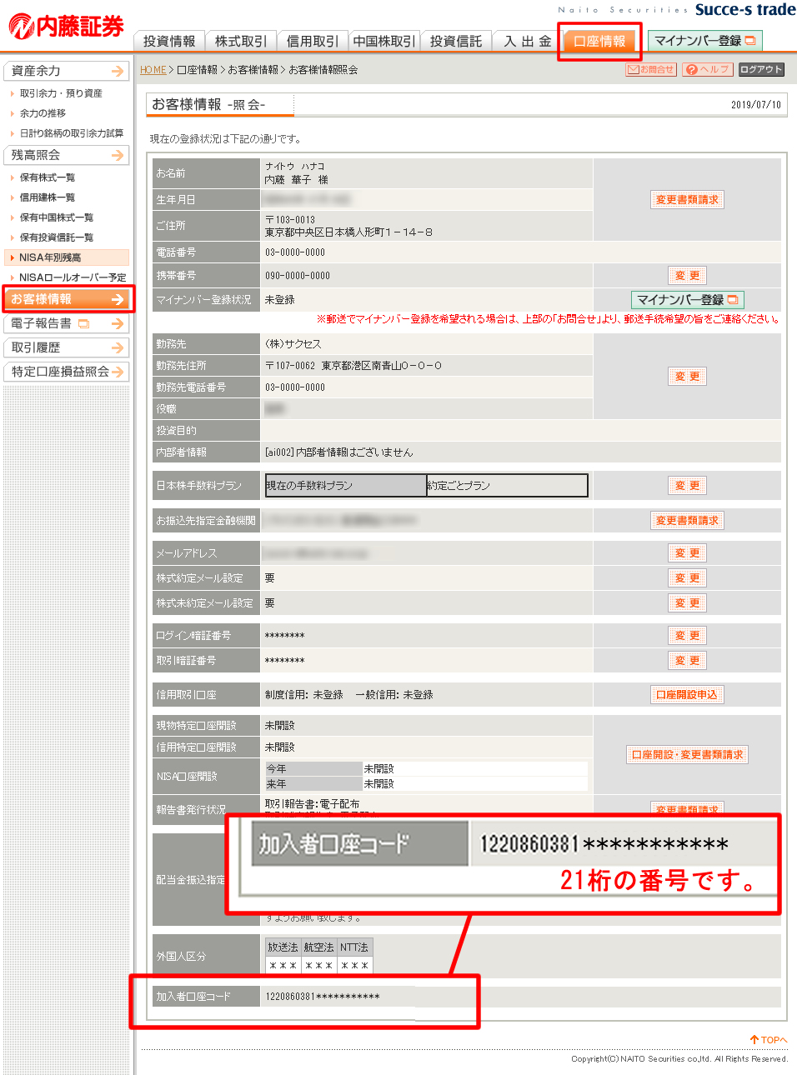Select the 入出金 tab
Viewport: 797px width, 1075px height.
pyautogui.click(x=527, y=42)
